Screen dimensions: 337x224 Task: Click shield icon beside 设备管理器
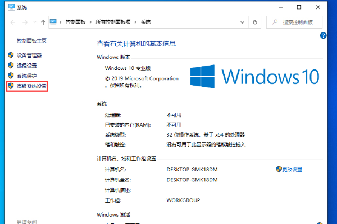(11, 55)
